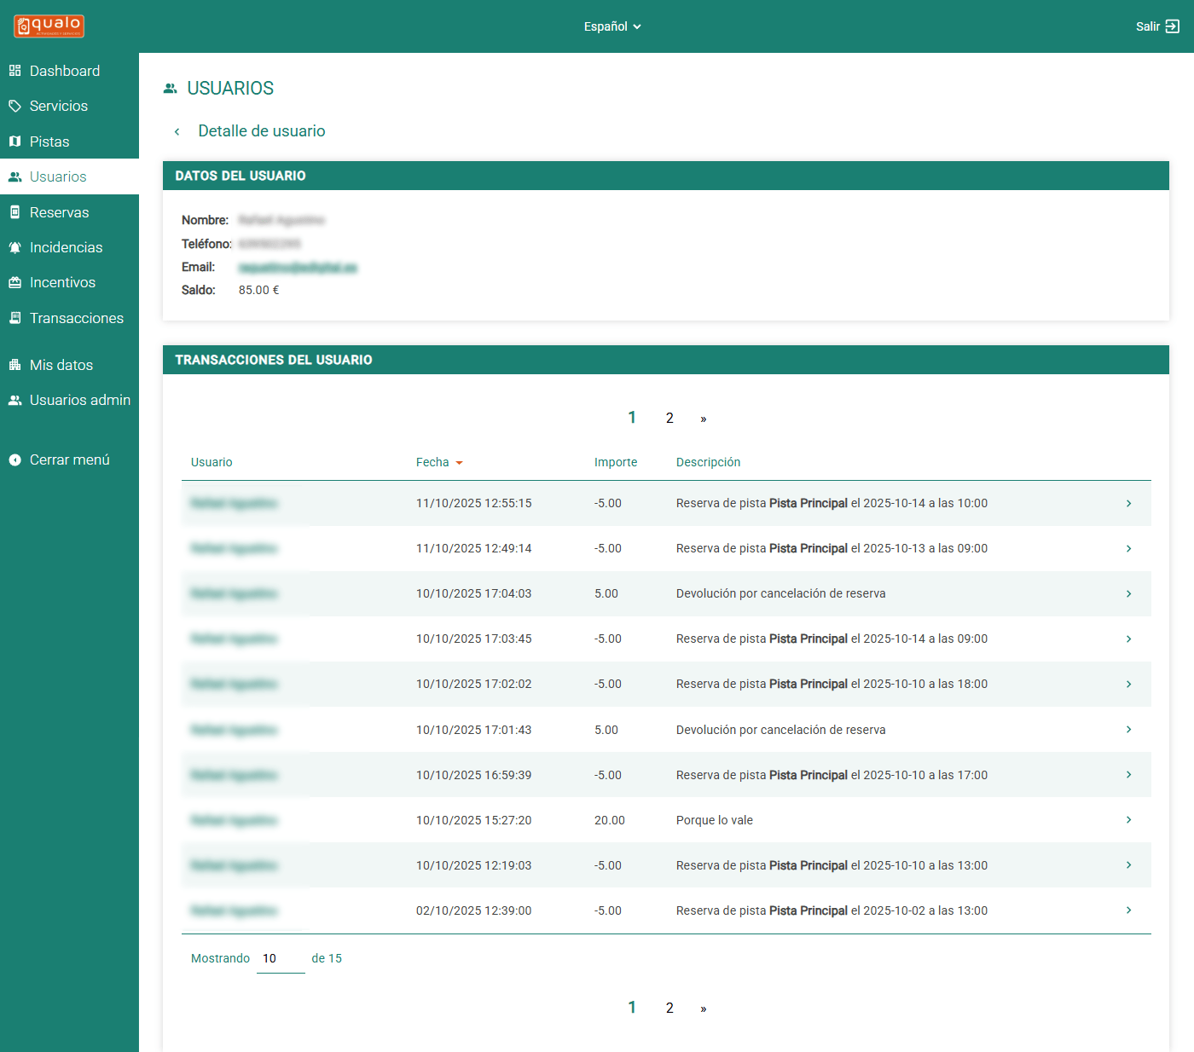Viewport: 1194px width, 1052px height.
Task: Click the user's blurred email link
Action: coord(298,268)
